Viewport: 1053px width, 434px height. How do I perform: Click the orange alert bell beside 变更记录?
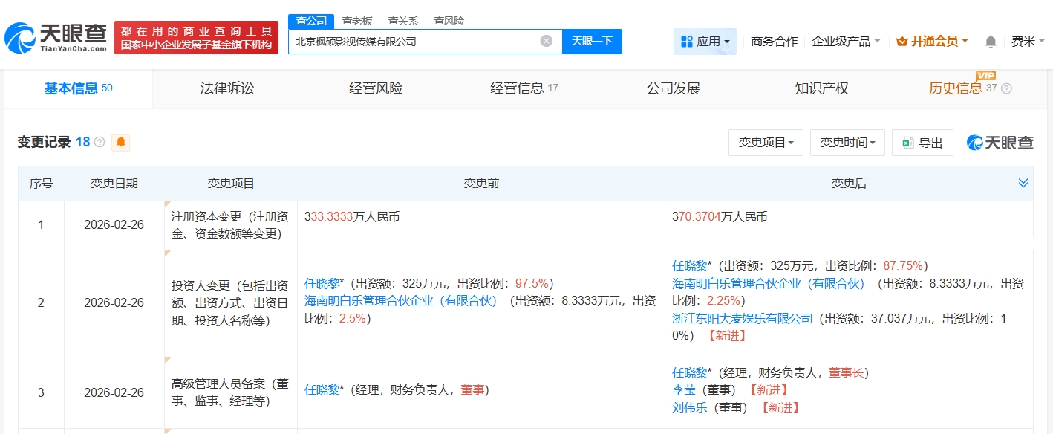(120, 143)
